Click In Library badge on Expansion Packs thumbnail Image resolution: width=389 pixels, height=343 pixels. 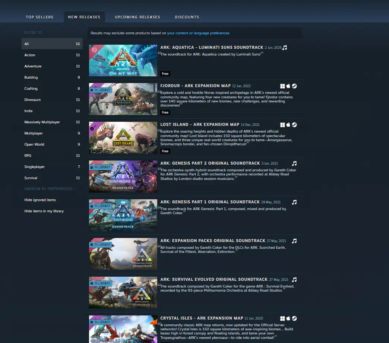(x=101, y=245)
